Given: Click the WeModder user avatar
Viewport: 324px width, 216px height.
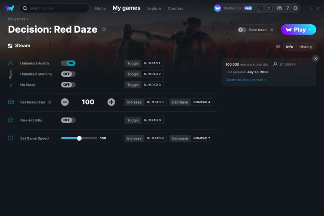Looking at the screenshot, I should [217, 8].
